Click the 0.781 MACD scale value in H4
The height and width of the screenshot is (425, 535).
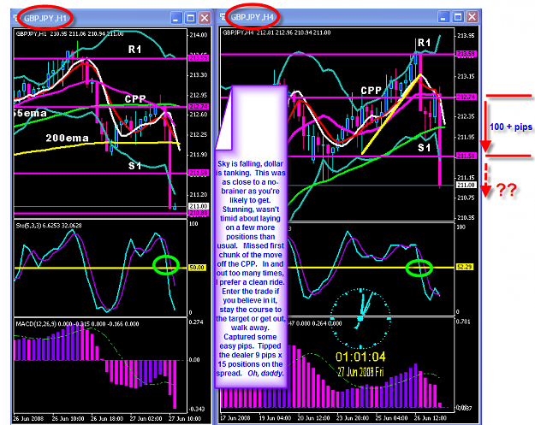tap(463, 322)
